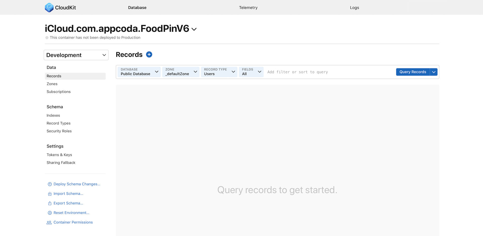Click the Reset Environment icon
The width and height of the screenshot is (483, 236).
[50, 213]
